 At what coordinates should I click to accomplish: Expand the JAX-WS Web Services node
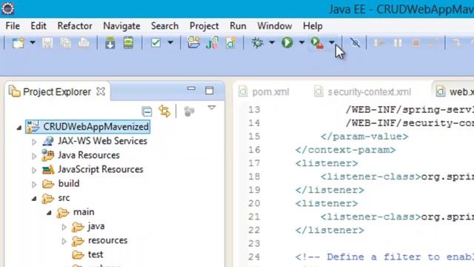pos(34,142)
